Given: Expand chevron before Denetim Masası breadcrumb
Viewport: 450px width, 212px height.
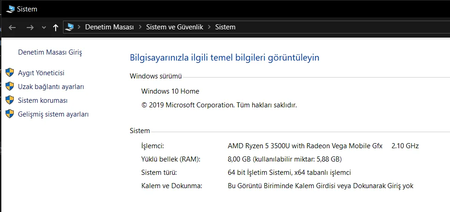Looking at the screenshot, I should click(x=79, y=27).
